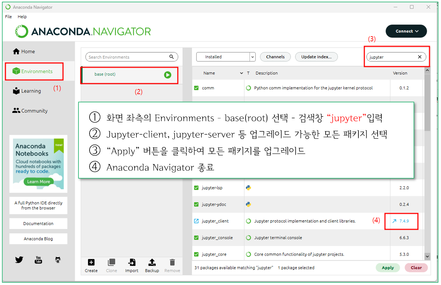
Task: Click the Version column header
Action: click(x=400, y=73)
